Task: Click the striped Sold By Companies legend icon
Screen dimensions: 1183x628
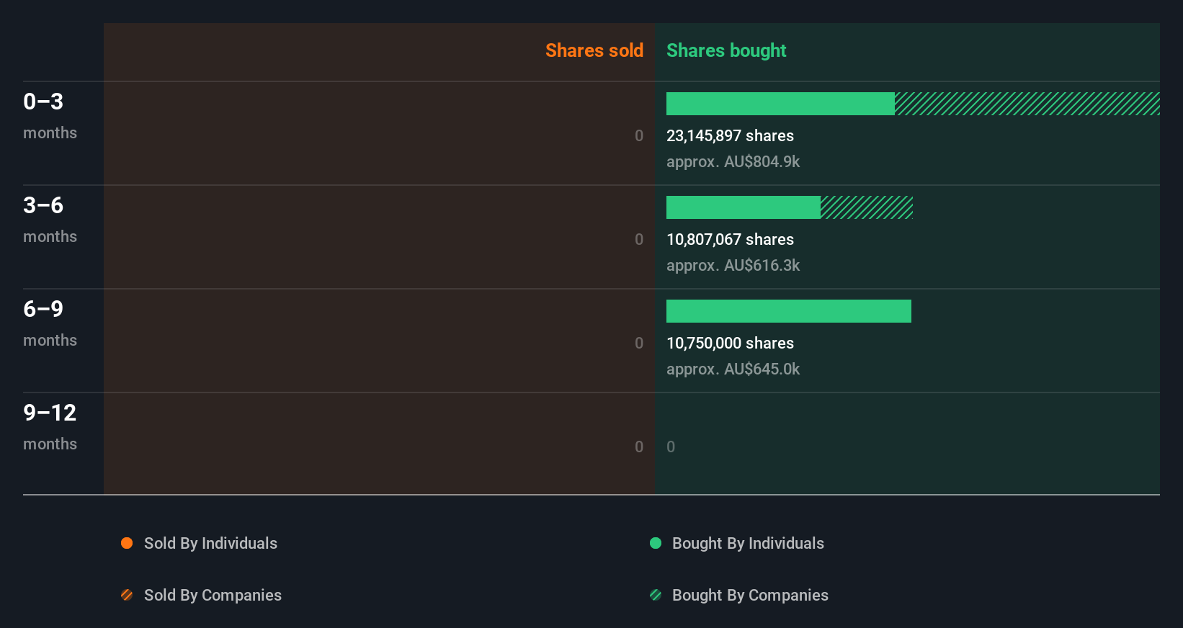Action: pos(127,595)
